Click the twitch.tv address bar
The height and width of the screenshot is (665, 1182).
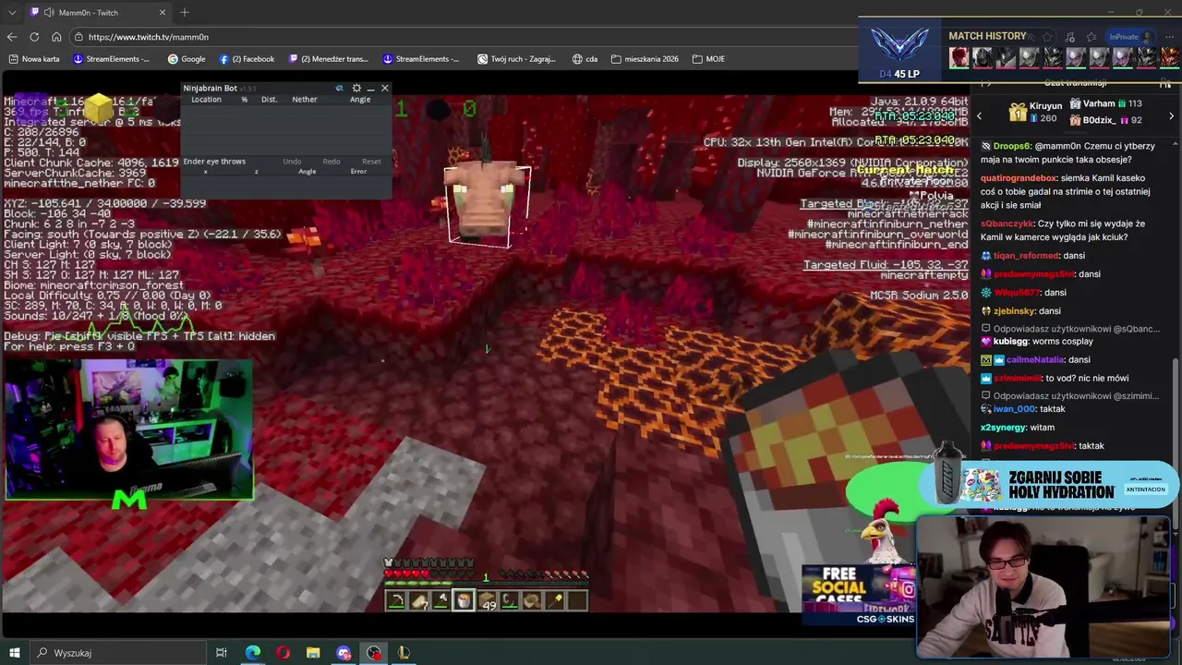click(462, 37)
